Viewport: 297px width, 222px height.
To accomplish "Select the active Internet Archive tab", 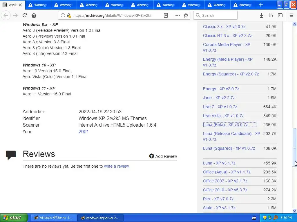I will [x=12, y=5].
